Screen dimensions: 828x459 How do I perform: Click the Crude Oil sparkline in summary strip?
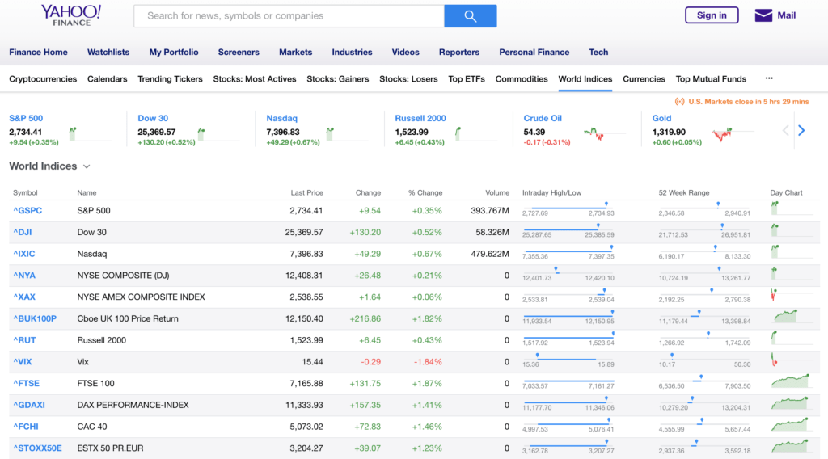(604, 134)
